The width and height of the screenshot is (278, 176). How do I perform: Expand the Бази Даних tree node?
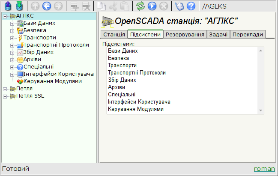pyautogui.click(x=12, y=23)
